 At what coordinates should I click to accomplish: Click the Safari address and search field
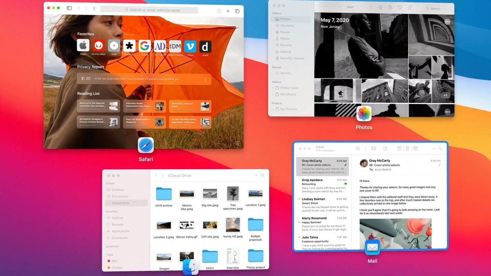149,10
